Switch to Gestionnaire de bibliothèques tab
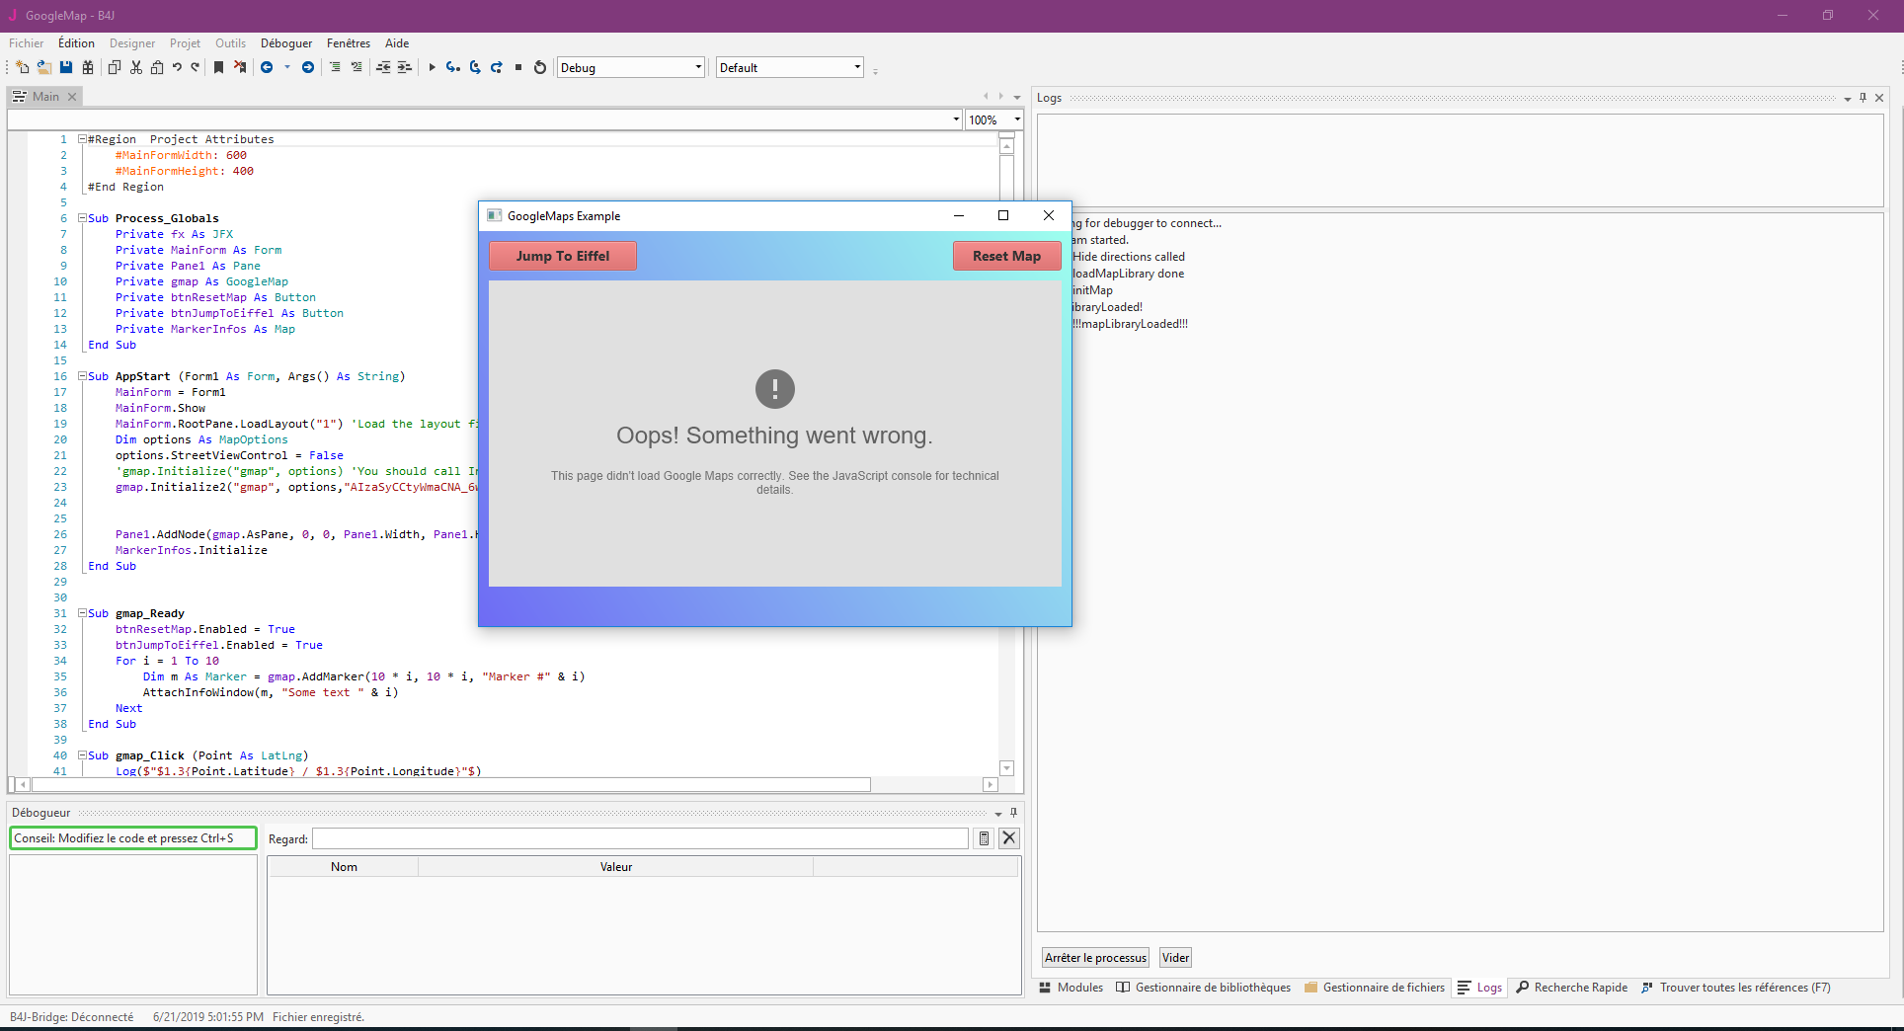 1204,988
